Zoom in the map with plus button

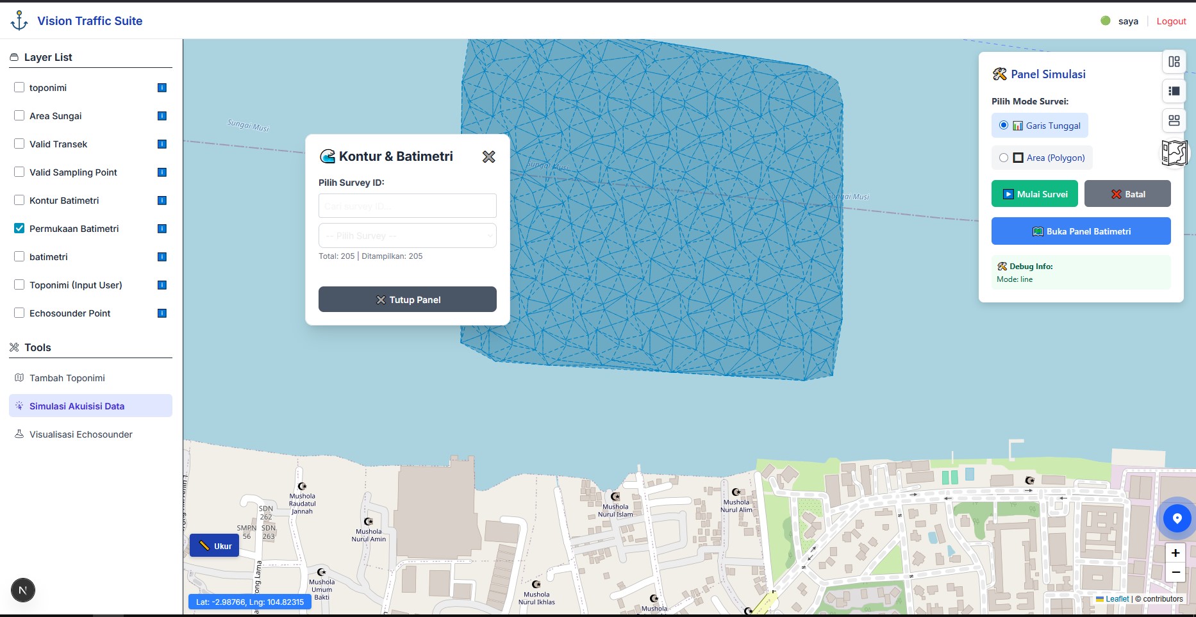tap(1175, 553)
